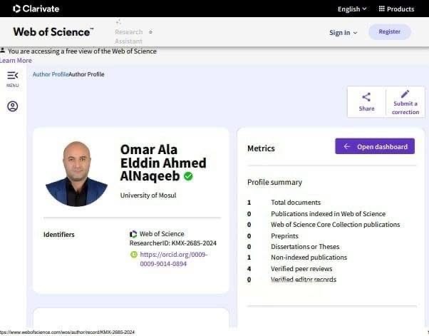Click the ORCID iD green icon
Viewport: 429px width, 336px height.
(x=133, y=254)
